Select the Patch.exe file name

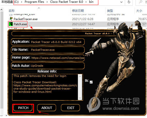tap(20, 24)
